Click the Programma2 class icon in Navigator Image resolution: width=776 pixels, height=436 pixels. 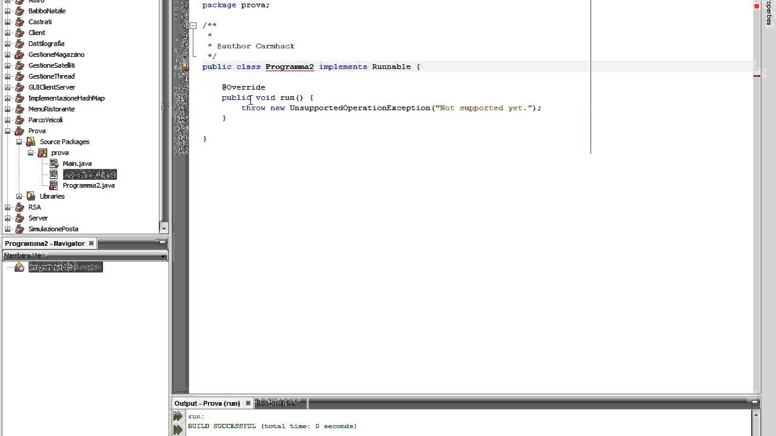[x=19, y=267]
